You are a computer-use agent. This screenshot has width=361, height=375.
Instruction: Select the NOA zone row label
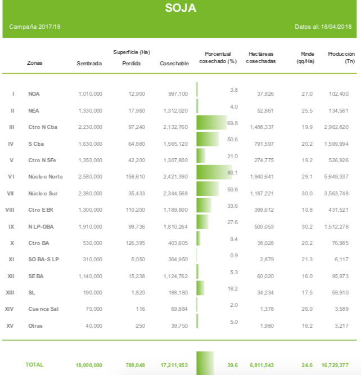[34, 93]
